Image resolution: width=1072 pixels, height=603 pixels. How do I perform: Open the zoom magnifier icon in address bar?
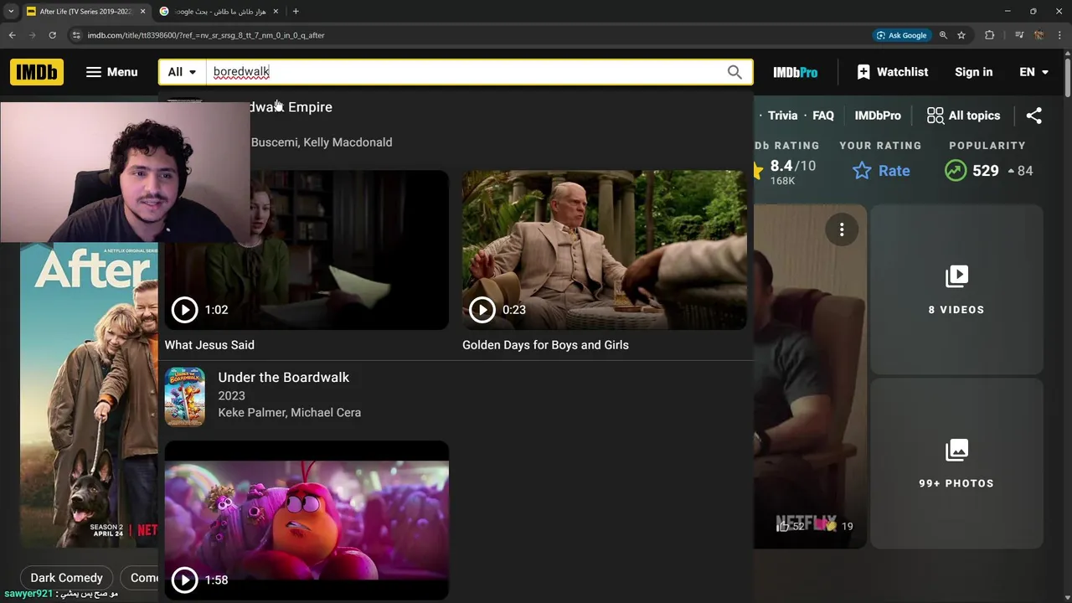[x=943, y=35]
